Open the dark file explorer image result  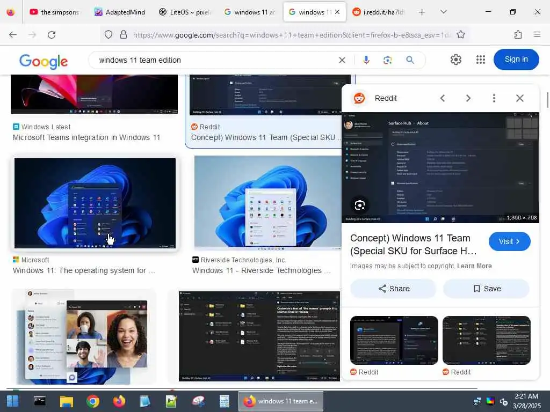point(259,336)
